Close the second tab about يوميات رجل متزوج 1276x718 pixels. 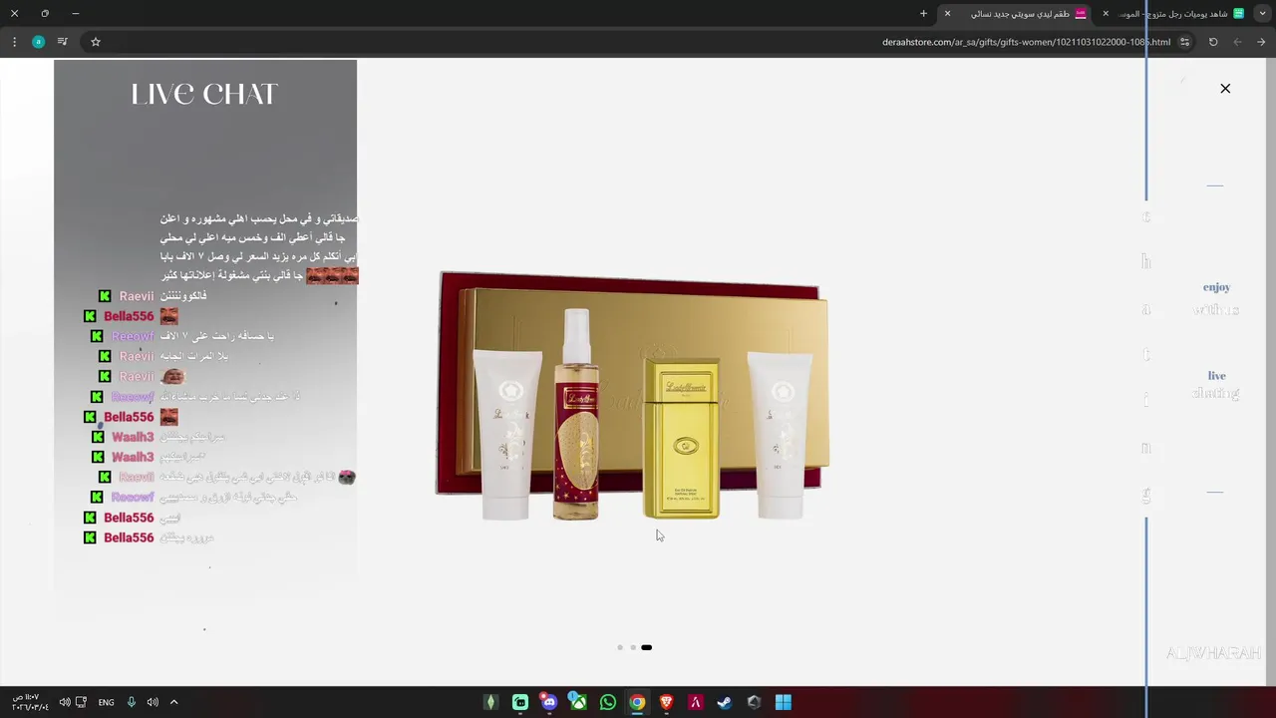click(1106, 14)
